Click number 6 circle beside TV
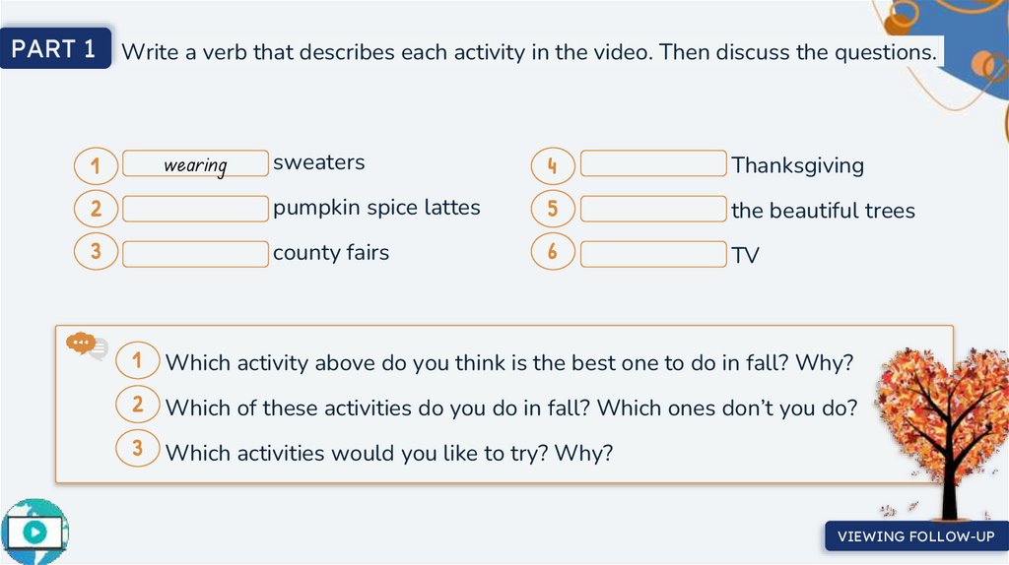1009x565 pixels. [553, 253]
